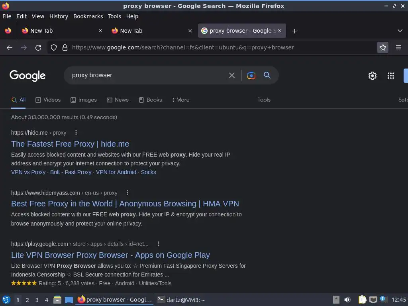Open the Edit menu
The width and height of the screenshot is (408, 306).
point(22,16)
